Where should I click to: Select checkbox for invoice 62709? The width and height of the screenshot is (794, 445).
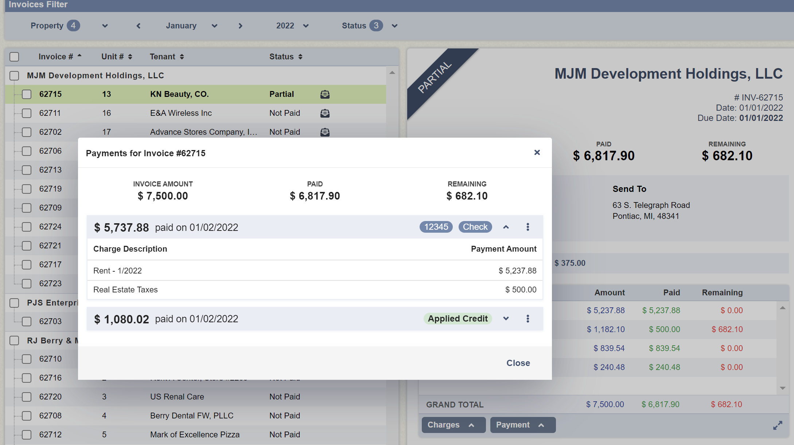(27, 208)
